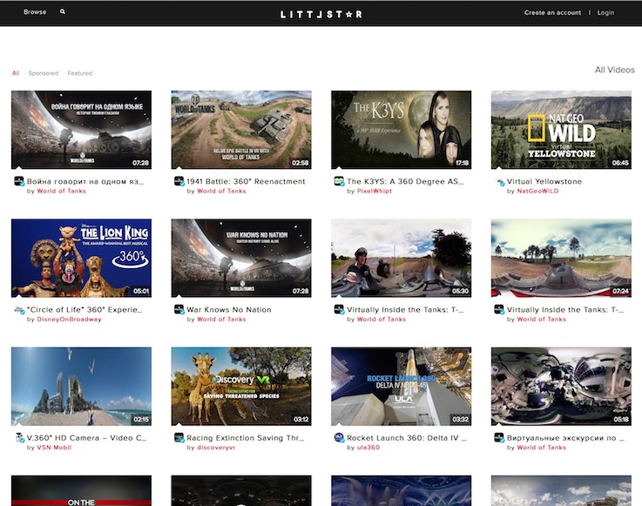Viewport: 642px width, 506px height.
Task: Open discoveryvr avatar beside Racing Extinction title
Action: click(179, 437)
